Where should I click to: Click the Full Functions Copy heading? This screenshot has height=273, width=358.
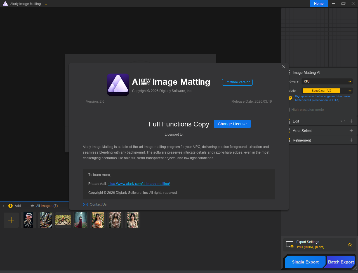[x=179, y=124]
